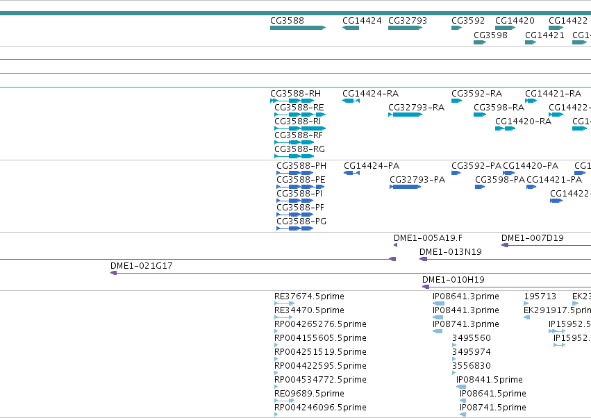The width and height of the screenshot is (591, 418).
Task: Select EST IP08641.5prime
Action: pyautogui.click(x=463, y=401)
